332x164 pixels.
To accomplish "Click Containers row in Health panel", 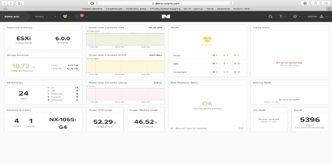I will 207,72.
